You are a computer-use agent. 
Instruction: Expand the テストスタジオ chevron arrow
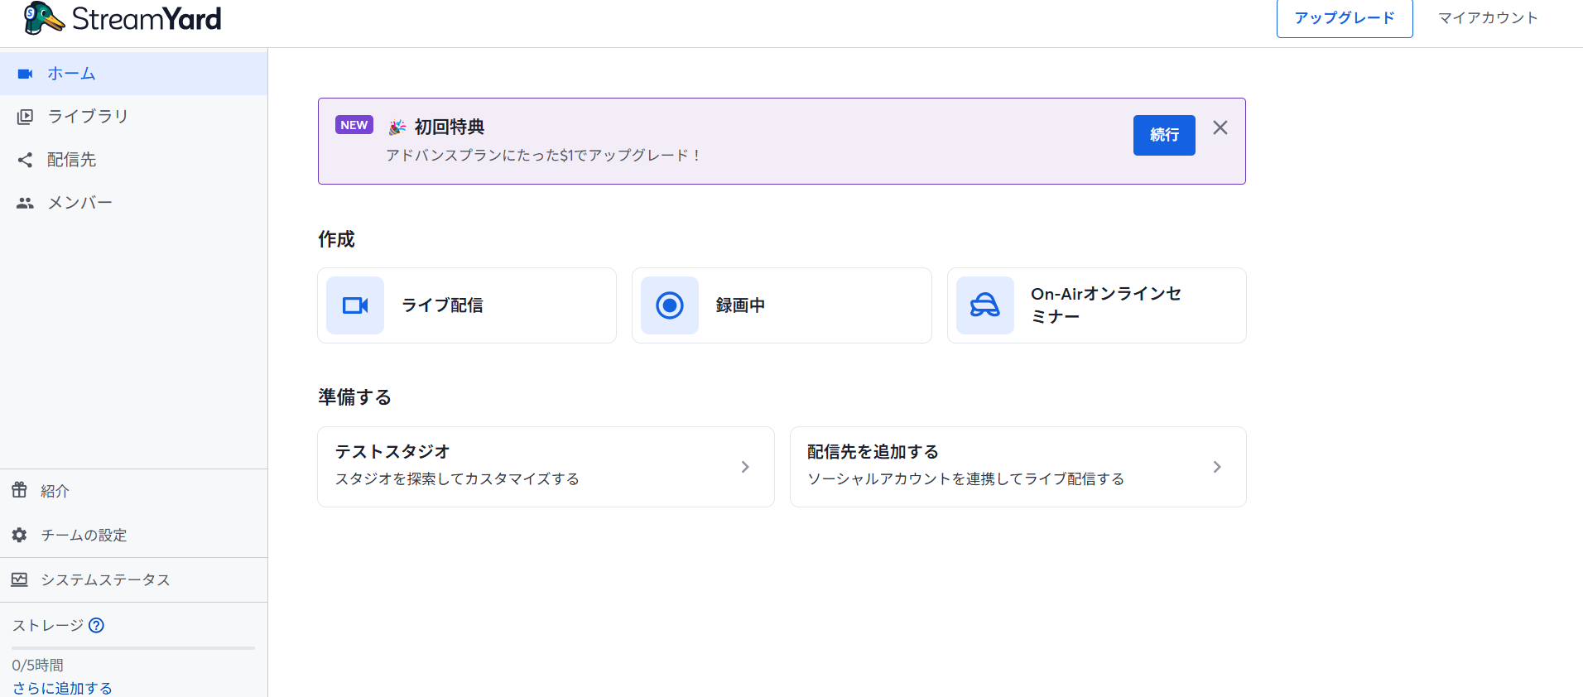(x=745, y=467)
